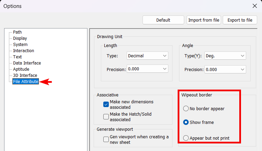The image size is (262, 151).
Task: Select File Attribute tree item
Action: [25, 82]
